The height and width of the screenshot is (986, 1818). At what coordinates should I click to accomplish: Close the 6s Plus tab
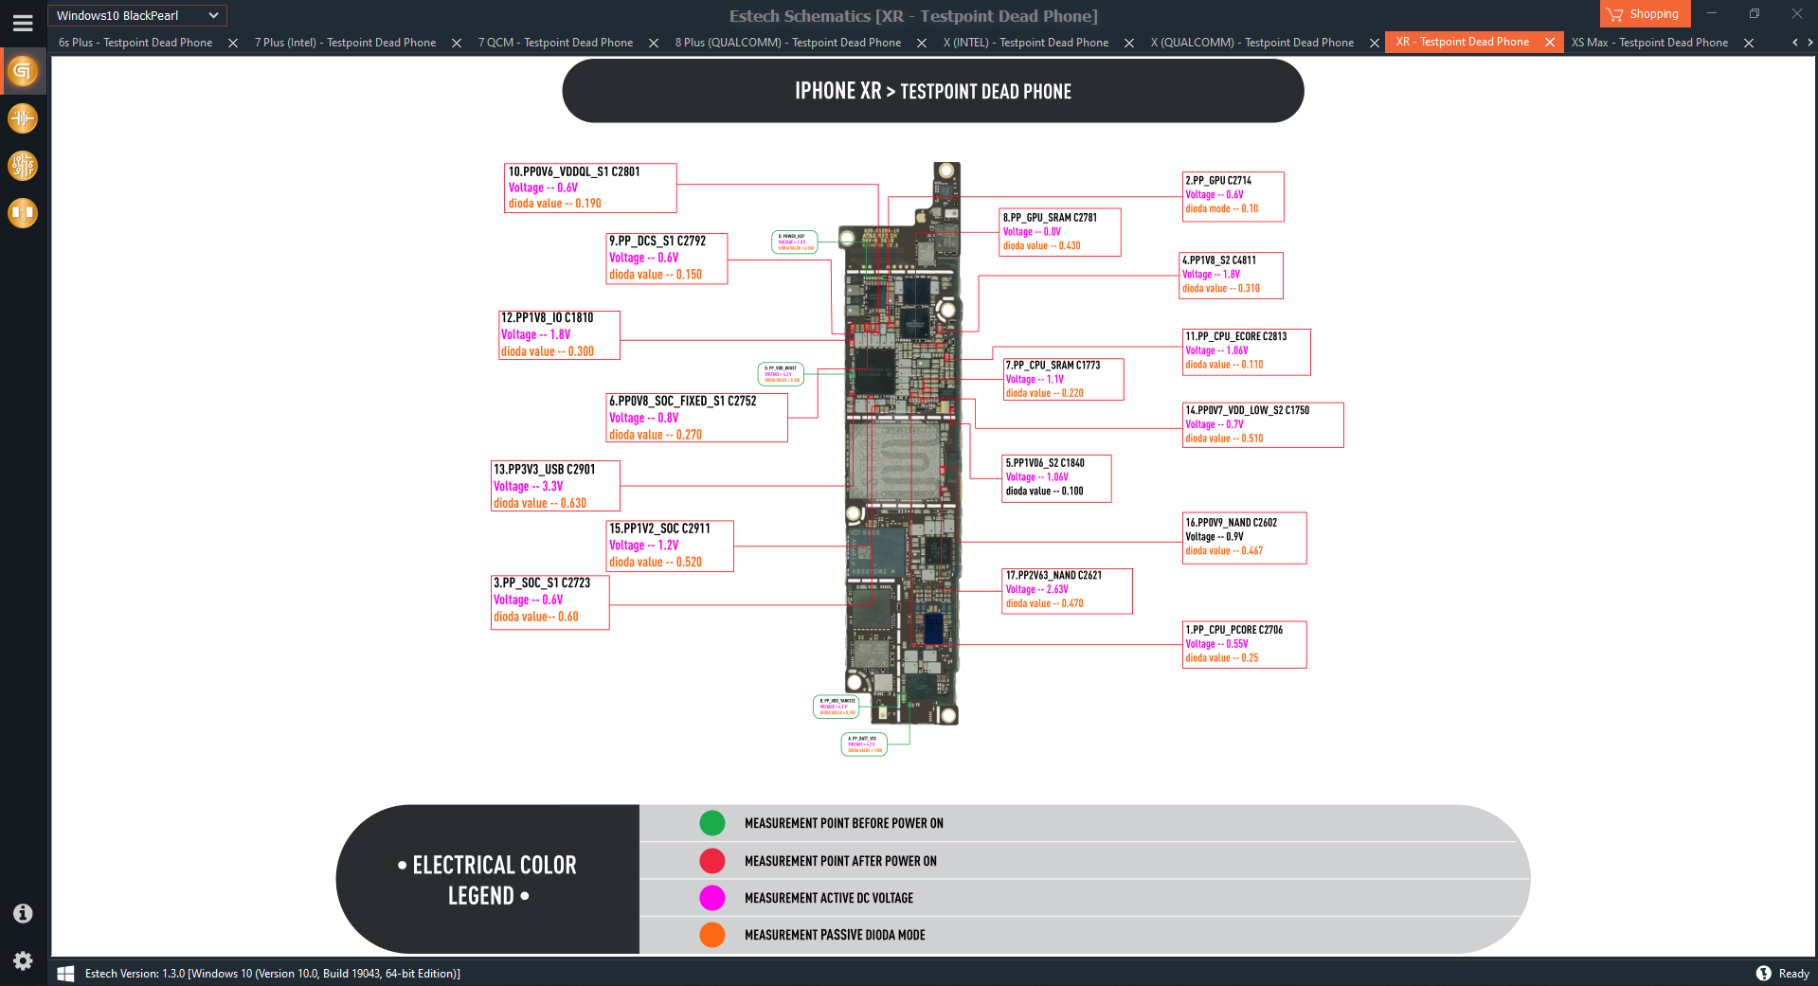coord(233,43)
